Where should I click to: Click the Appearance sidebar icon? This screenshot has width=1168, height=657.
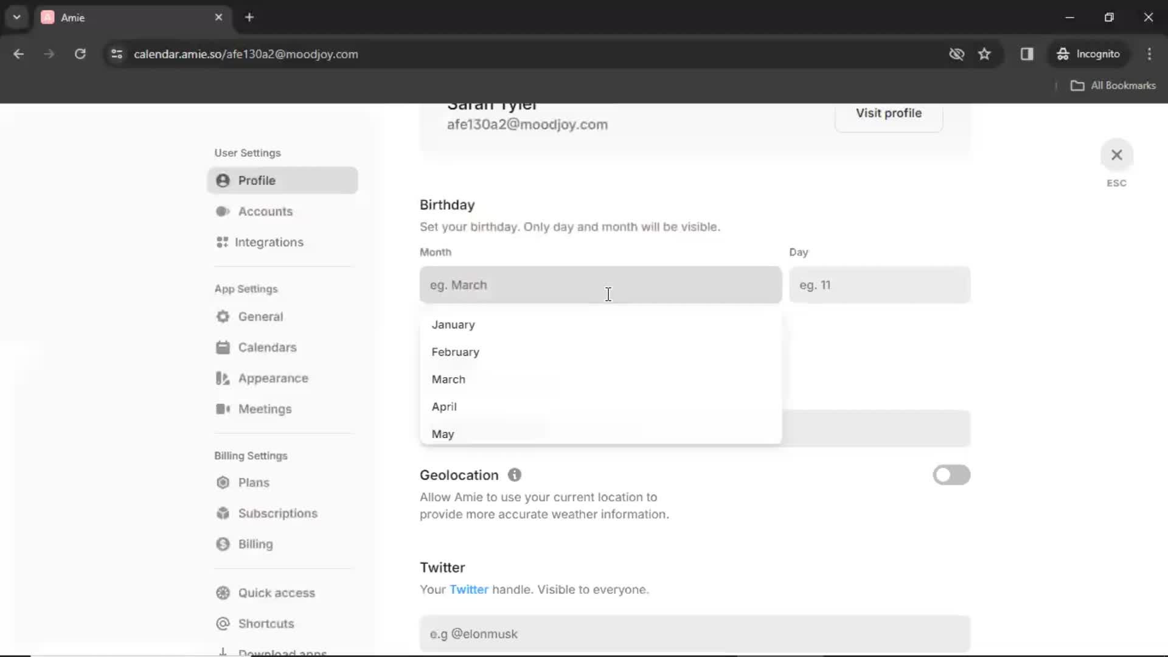[223, 378]
